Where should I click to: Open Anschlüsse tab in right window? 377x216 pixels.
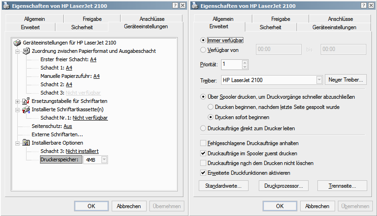340,19
